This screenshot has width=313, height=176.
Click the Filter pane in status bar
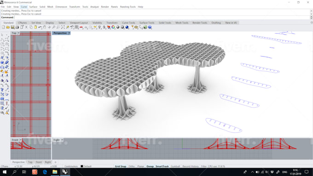[203, 166]
